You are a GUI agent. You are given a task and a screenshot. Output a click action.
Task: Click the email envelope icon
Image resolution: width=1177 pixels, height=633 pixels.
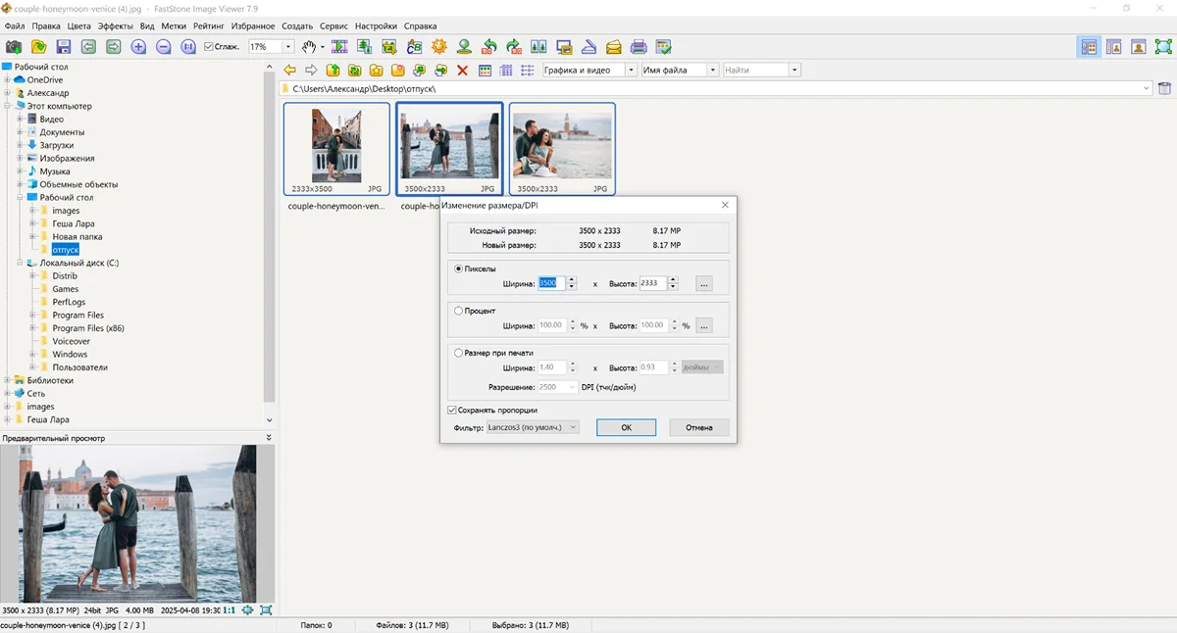click(614, 47)
